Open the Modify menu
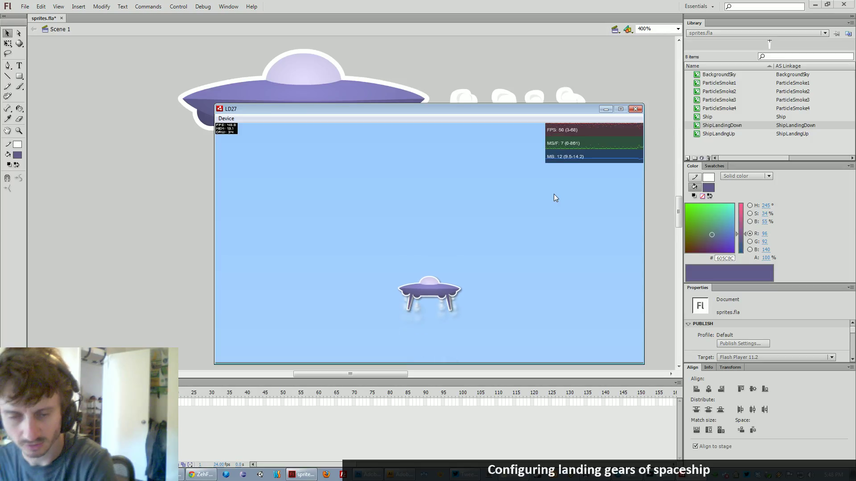The height and width of the screenshot is (481, 856). 102,7
